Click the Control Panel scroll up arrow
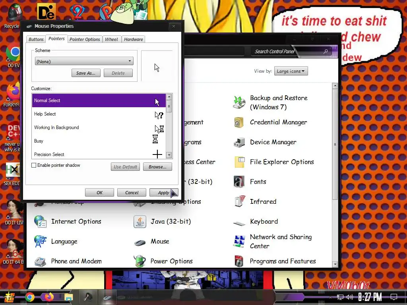 pyautogui.click(x=335, y=86)
